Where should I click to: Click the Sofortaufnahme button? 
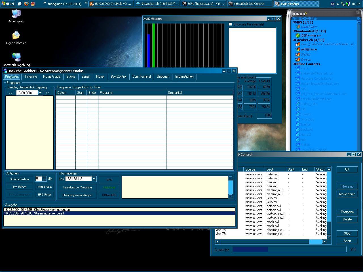click(x=20, y=179)
